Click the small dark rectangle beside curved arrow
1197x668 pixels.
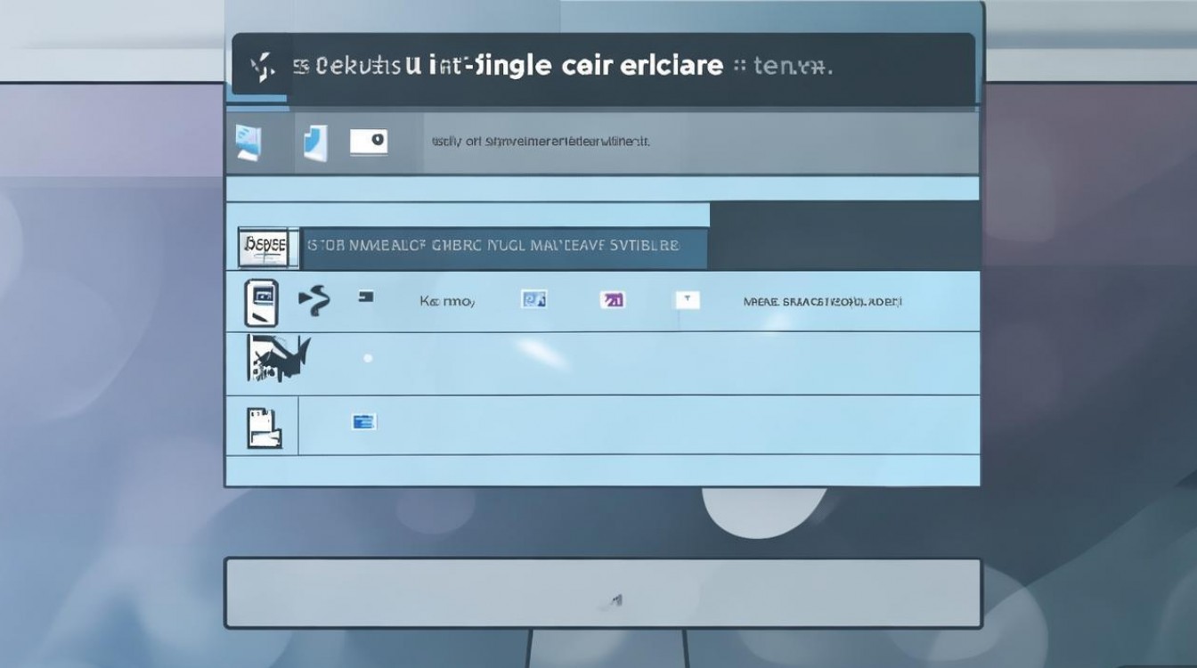coord(365,297)
